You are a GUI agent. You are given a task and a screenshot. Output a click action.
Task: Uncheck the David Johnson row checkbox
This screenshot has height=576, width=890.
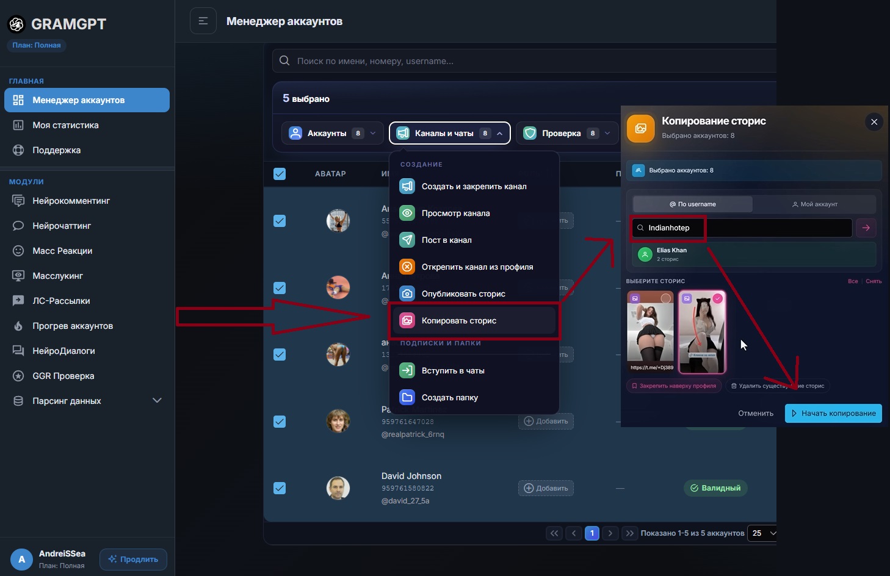(x=280, y=488)
